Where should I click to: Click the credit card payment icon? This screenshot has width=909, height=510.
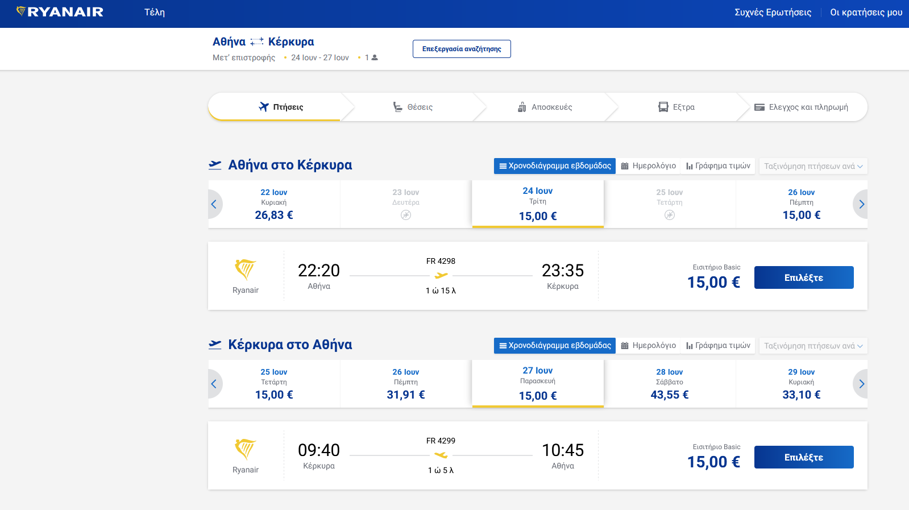click(759, 107)
